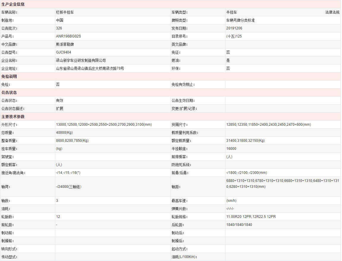Click the 生产企业信息 section header
Screen dimensions: 342x261
point(13,4)
